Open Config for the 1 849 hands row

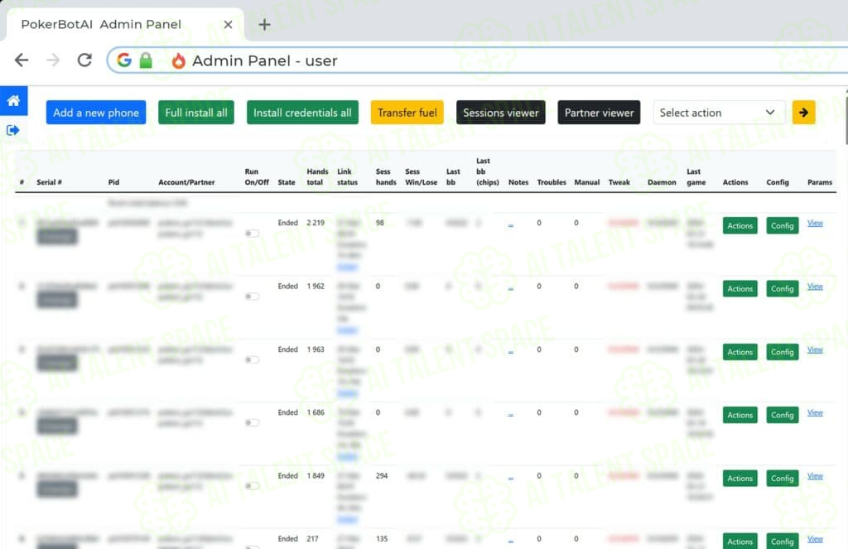click(782, 478)
